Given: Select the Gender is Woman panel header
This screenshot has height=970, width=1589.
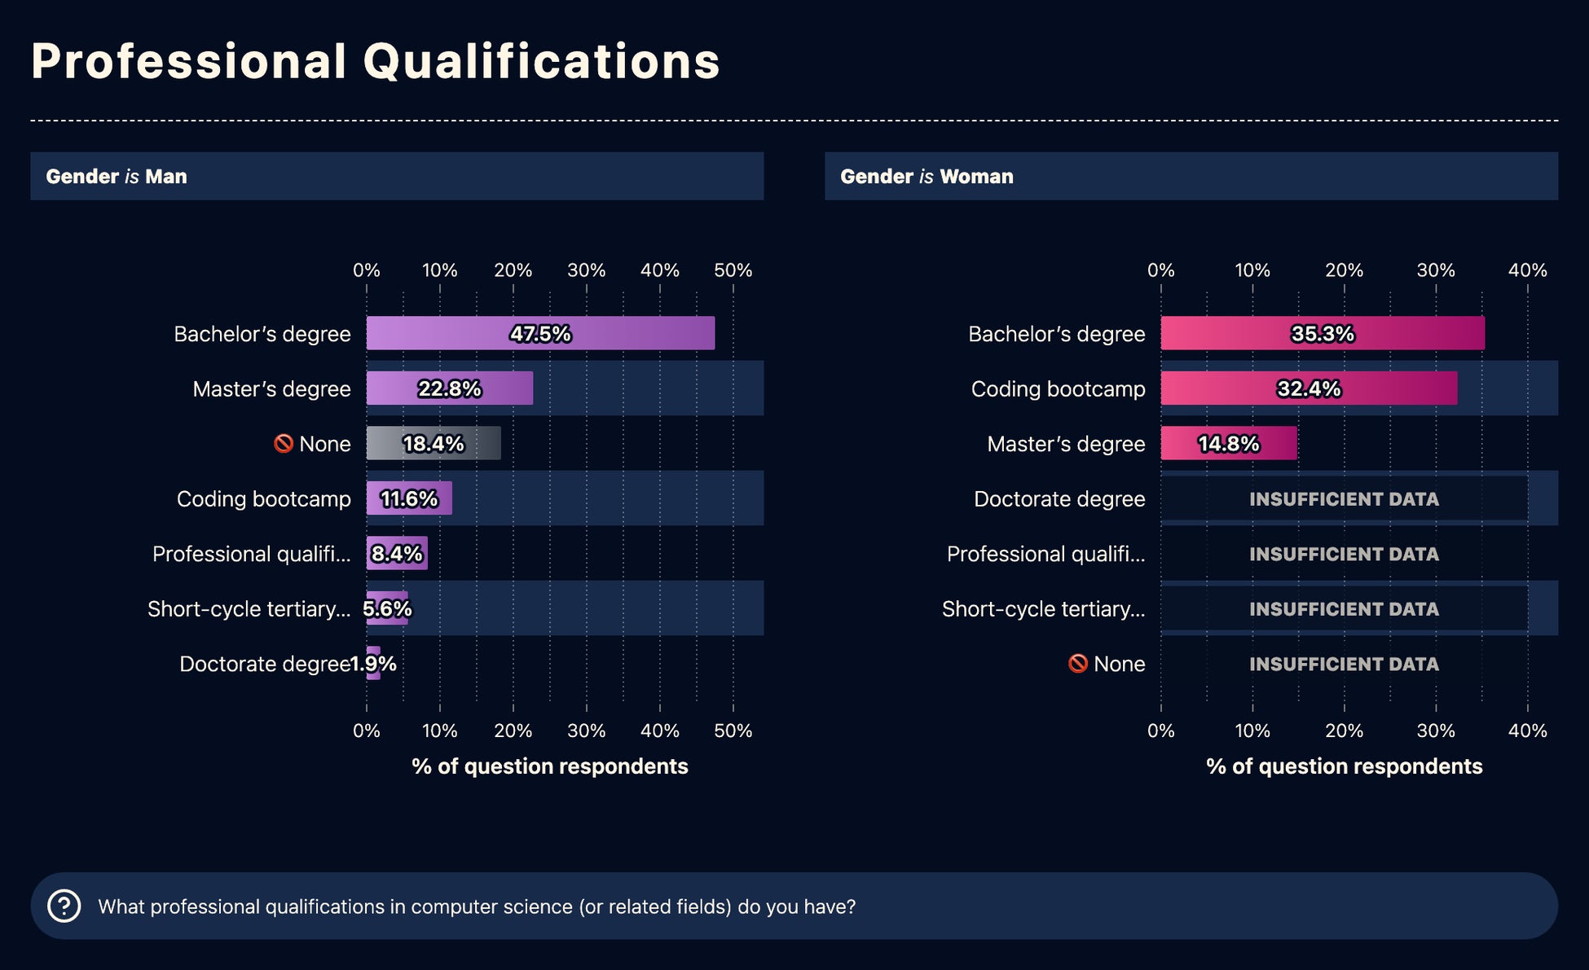Looking at the screenshot, I should [x=1191, y=176].
